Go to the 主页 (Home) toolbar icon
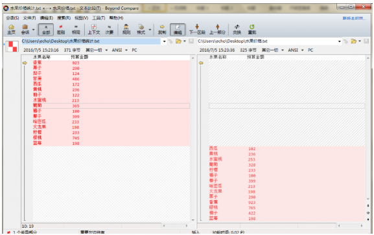Viewport: 374px width, 235px height. (x=11, y=29)
